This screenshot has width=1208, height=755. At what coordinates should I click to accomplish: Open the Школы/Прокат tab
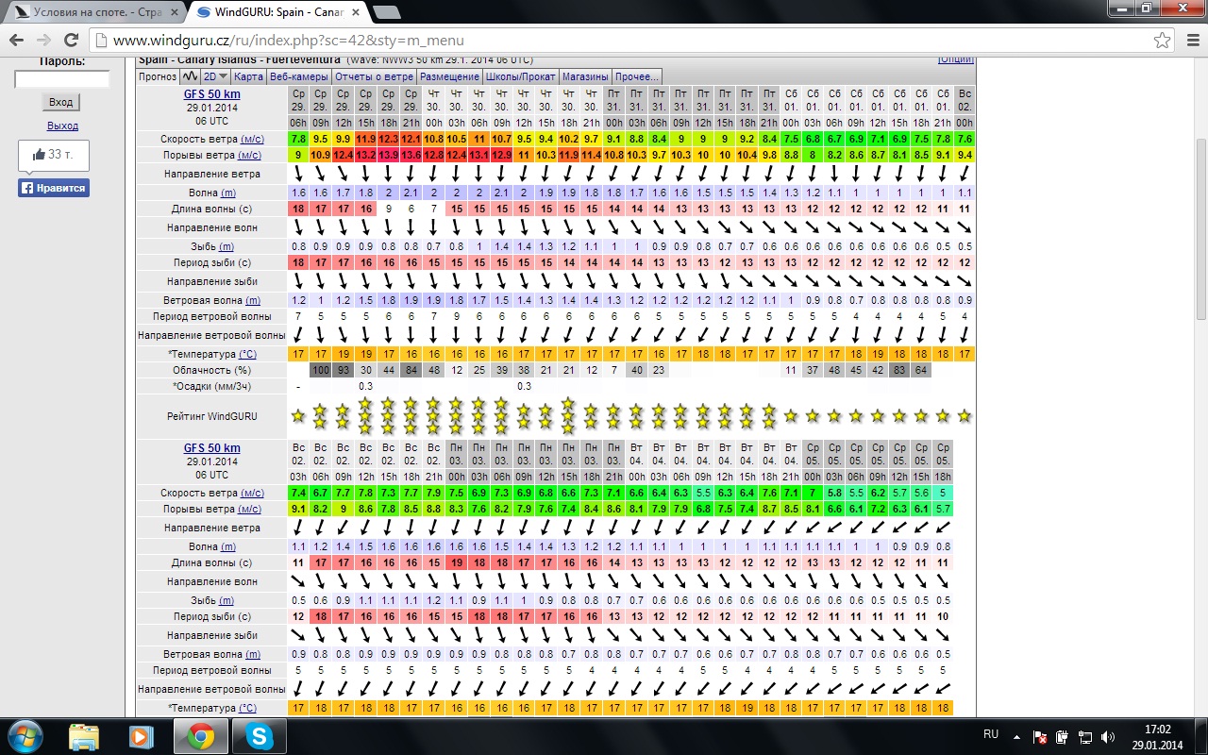tap(521, 76)
